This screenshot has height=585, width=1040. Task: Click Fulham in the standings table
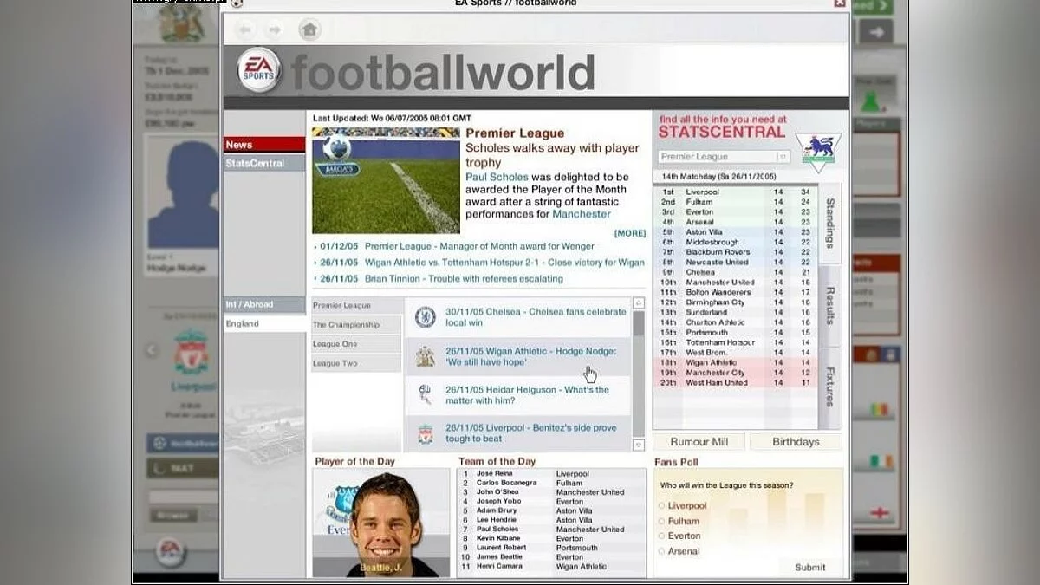pos(699,202)
